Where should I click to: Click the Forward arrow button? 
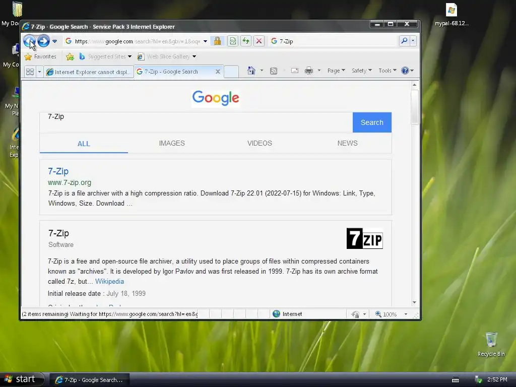coord(43,41)
